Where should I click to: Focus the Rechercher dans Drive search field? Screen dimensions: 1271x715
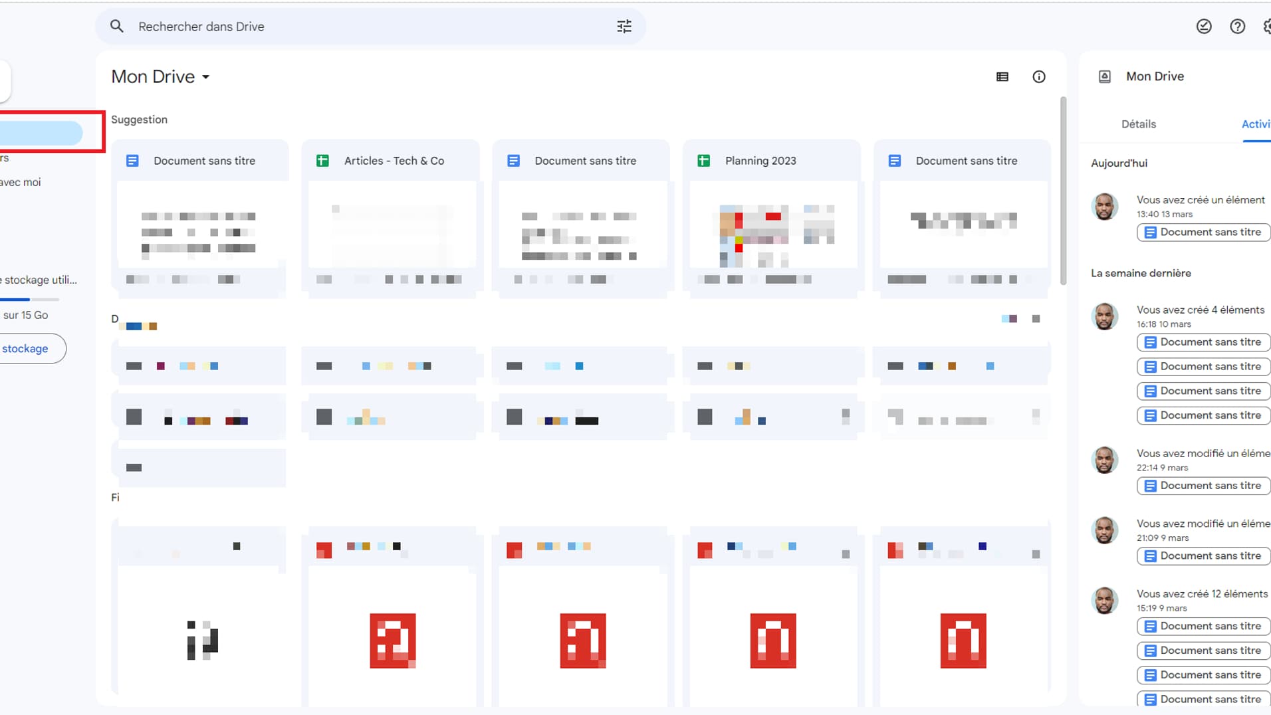pyautogui.click(x=366, y=27)
